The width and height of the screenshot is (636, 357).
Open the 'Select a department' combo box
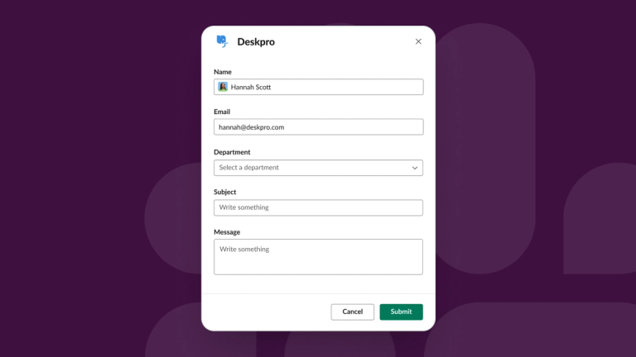tap(318, 168)
